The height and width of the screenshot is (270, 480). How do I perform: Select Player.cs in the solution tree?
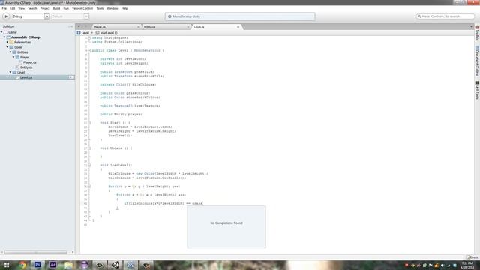point(30,62)
